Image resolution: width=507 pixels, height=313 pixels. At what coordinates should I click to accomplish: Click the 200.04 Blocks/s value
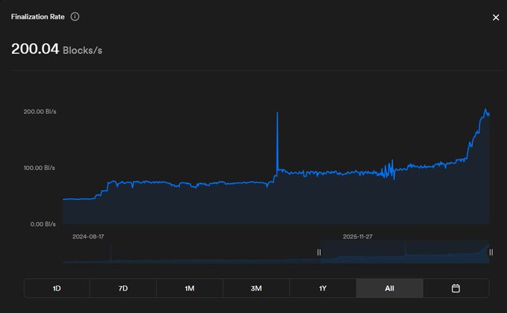point(57,49)
